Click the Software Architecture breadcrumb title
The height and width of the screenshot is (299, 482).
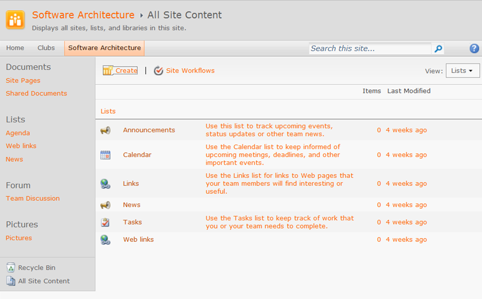pyautogui.click(x=83, y=15)
